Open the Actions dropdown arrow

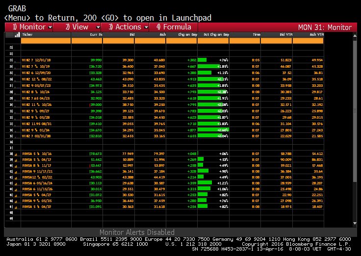pyautogui.click(x=146, y=27)
